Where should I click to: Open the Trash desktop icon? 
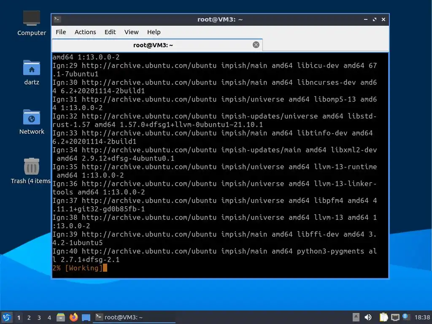(31, 171)
